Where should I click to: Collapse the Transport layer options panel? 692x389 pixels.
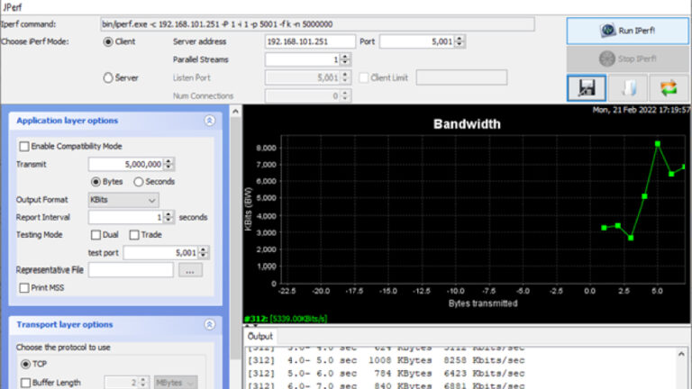210,325
